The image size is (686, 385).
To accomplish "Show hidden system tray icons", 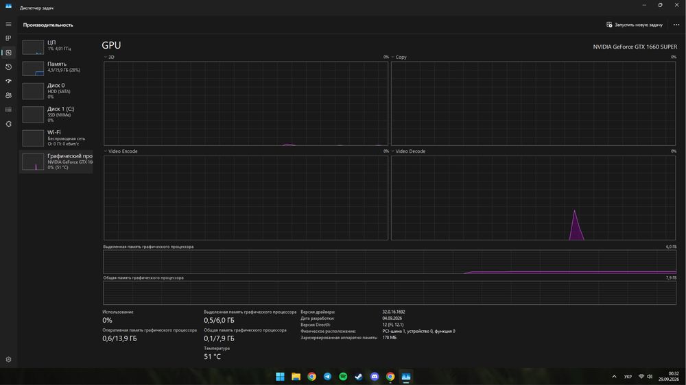I will [x=614, y=376].
